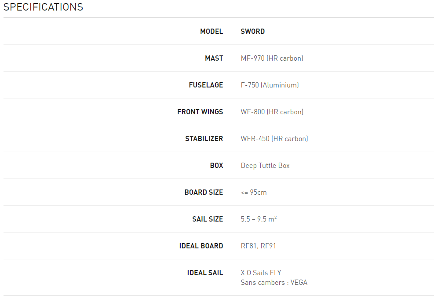Click the BOARD SIZE row label
434x302 pixels.
click(x=204, y=193)
